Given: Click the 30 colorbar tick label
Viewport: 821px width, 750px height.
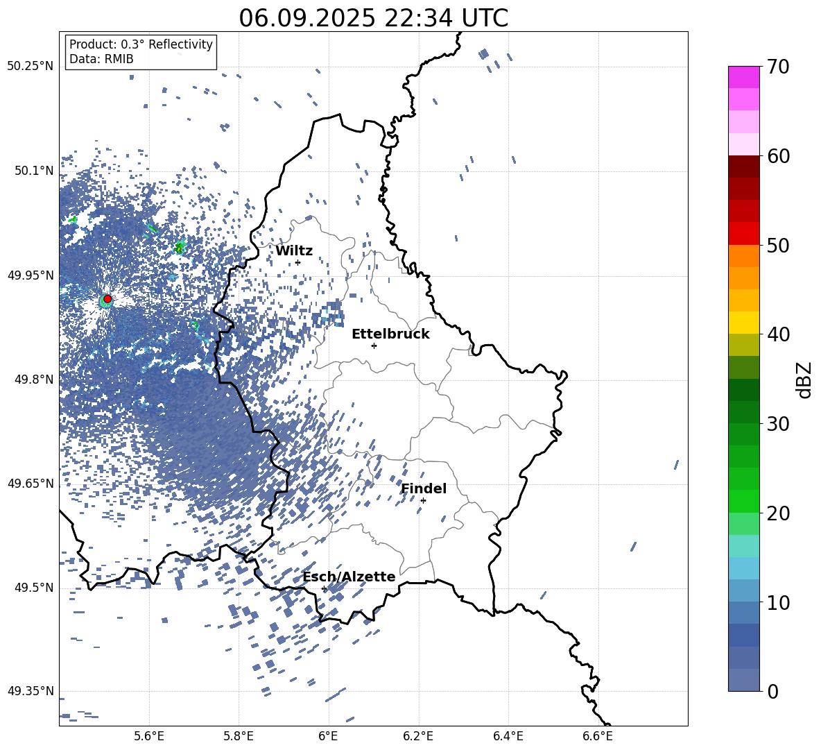Looking at the screenshot, I should [x=778, y=424].
